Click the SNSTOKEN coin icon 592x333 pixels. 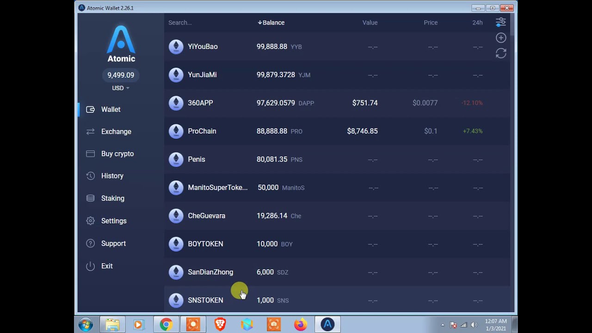pos(176,301)
